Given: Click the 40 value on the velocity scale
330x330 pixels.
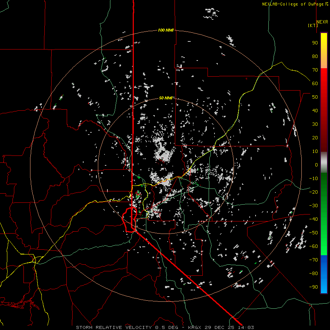Looking at the screenshot, I should 315,110.
